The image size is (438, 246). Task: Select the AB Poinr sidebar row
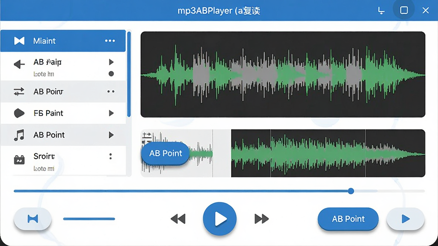[63, 91]
